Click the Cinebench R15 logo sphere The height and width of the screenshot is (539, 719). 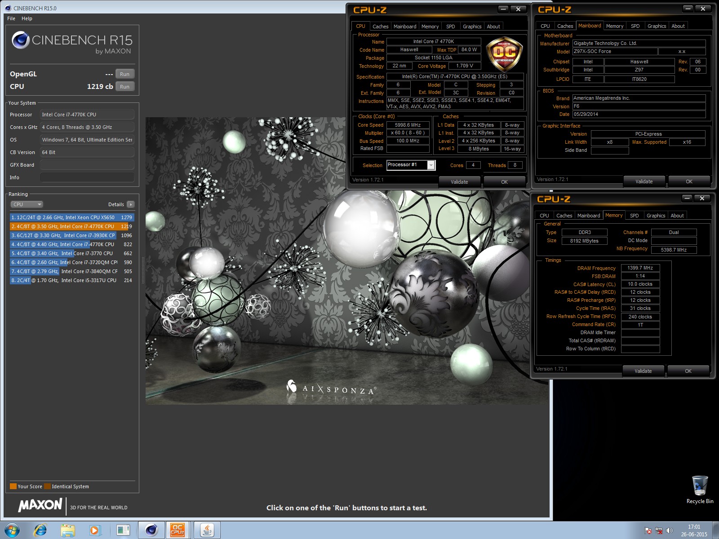21,40
